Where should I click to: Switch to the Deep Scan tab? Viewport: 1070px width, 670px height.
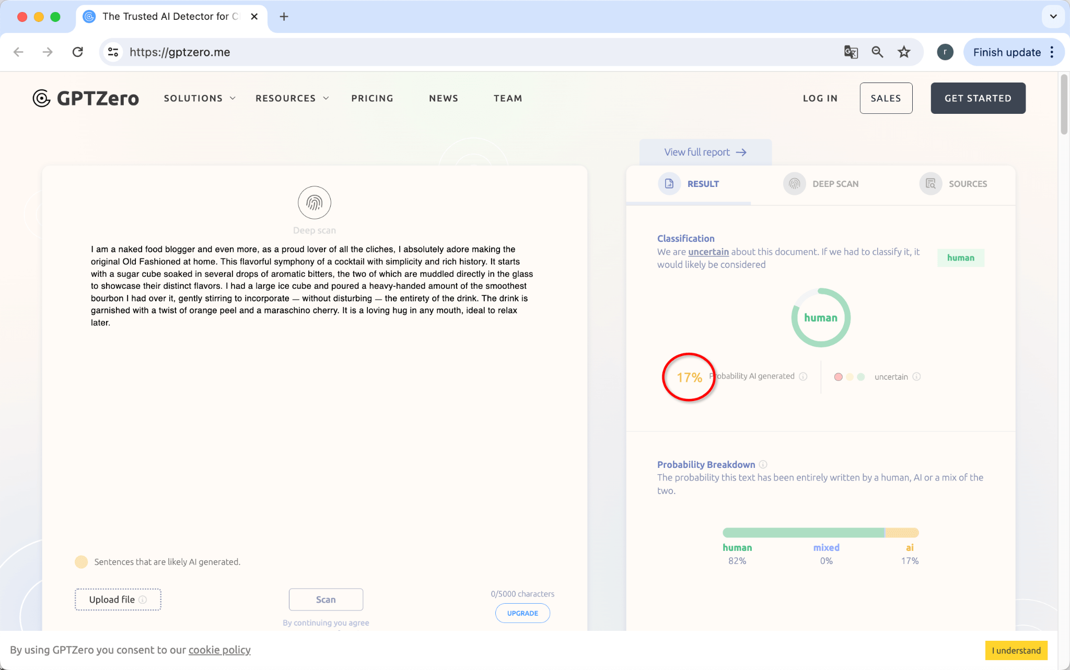[821, 184]
